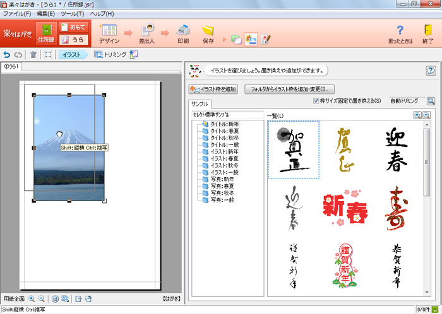
Task: Zoom in the canvas with bottom magnifier
Action: click(32, 299)
